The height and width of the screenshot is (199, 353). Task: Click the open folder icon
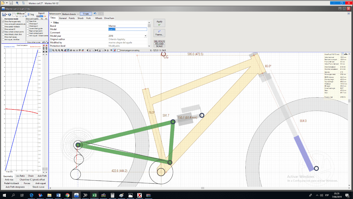pyautogui.click(x=2, y=3)
